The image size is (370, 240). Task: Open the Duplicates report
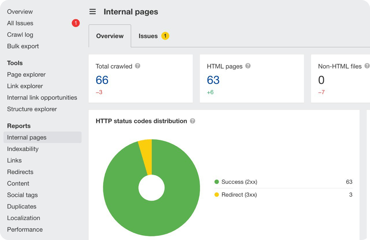(x=22, y=206)
